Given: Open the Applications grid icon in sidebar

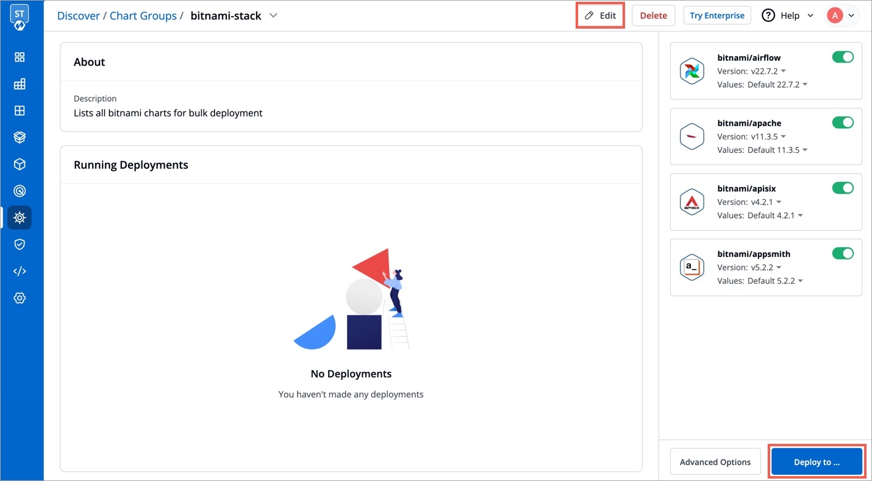Looking at the screenshot, I should point(20,57).
